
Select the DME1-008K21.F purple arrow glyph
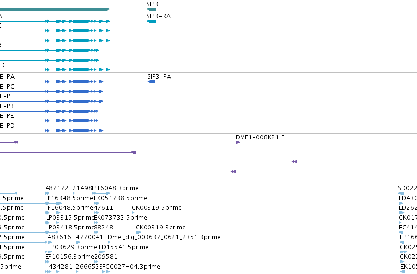tap(238, 142)
